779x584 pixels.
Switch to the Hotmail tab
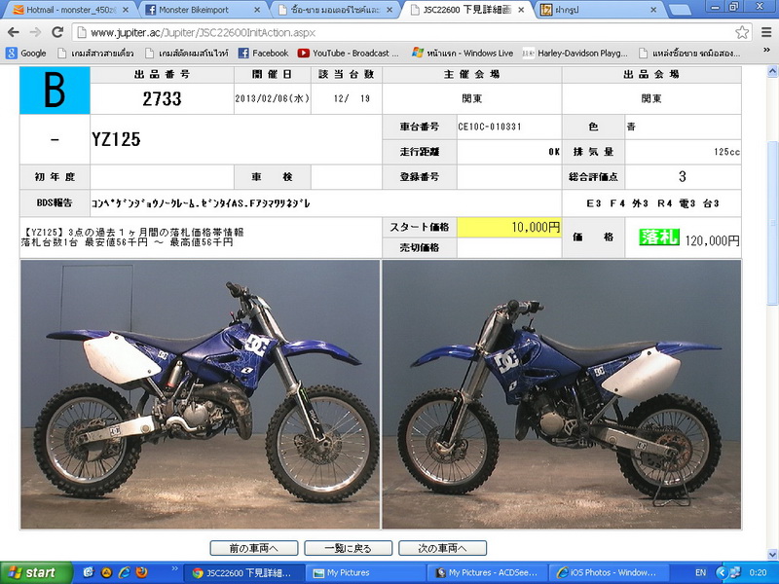point(69,10)
